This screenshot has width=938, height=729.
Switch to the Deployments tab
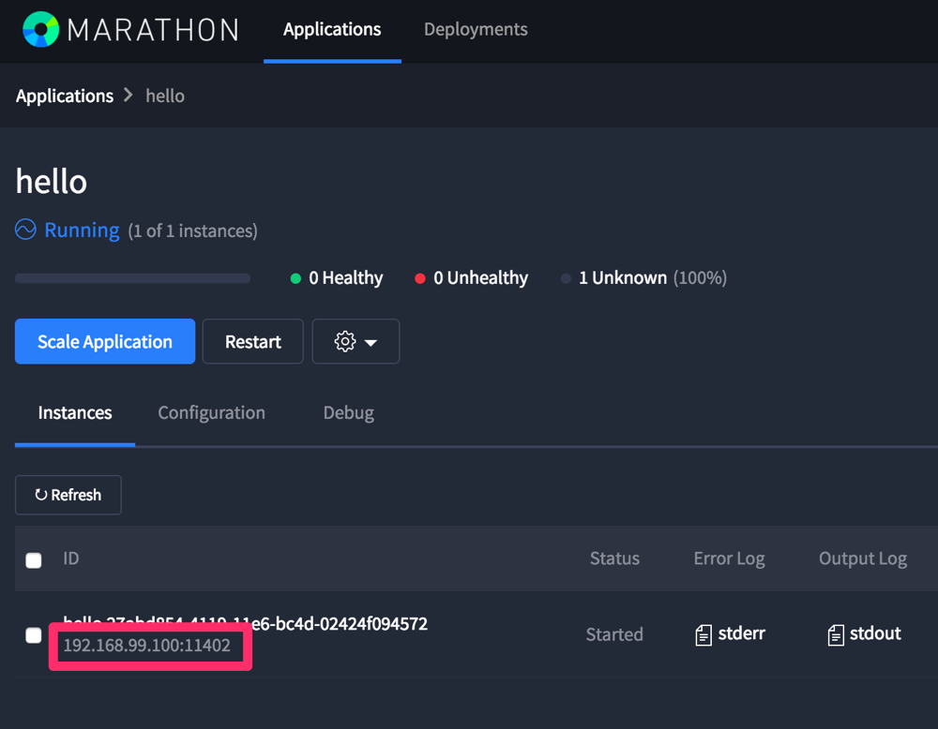click(476, 29)
